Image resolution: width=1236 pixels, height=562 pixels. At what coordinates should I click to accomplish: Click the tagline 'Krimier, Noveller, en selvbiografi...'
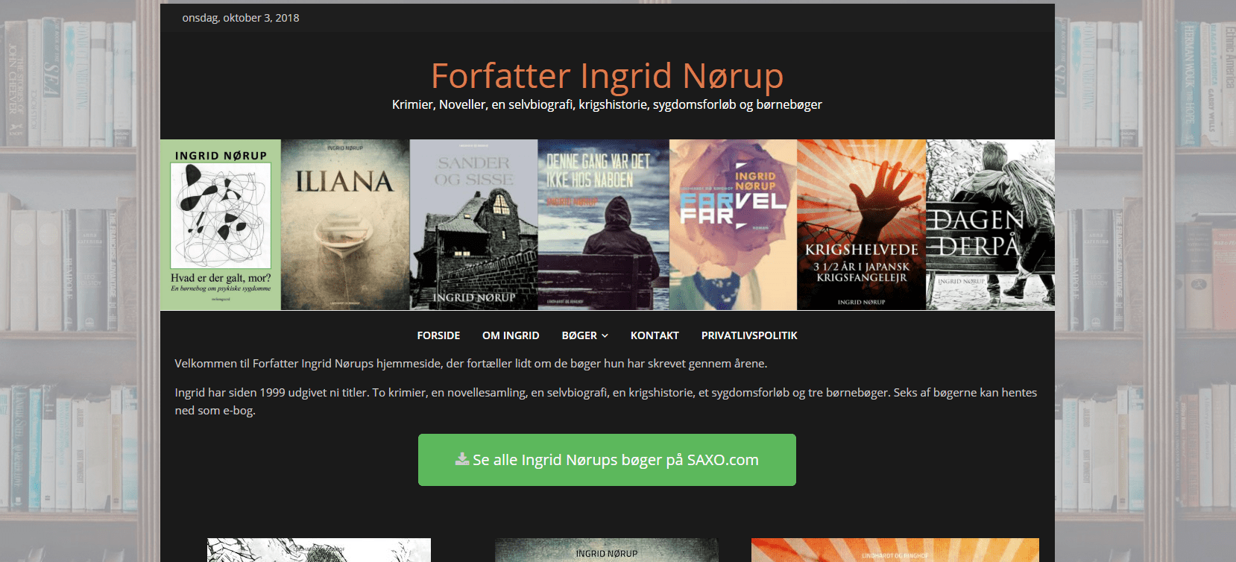[x=607, y=104]
